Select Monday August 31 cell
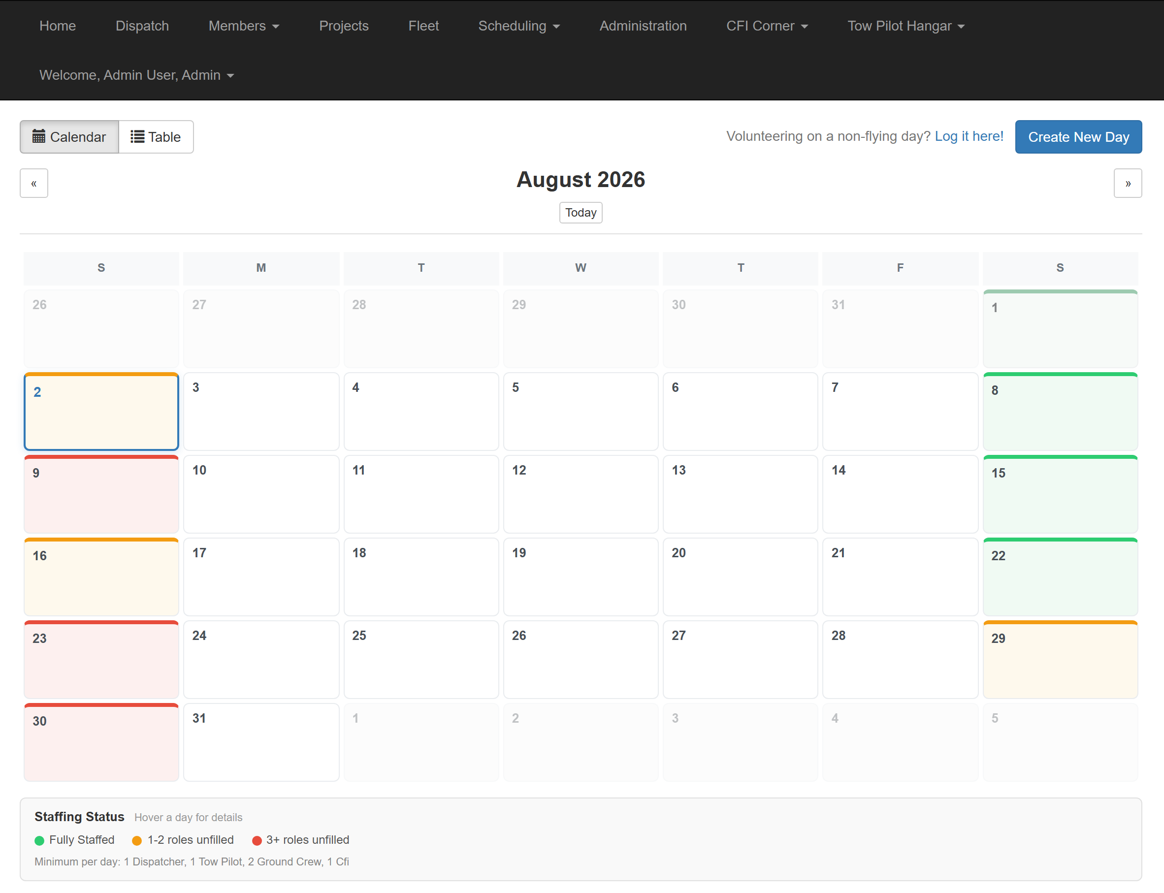Image resolution: width=1164 pixels, height=893 pixels. tap(261, 742)
